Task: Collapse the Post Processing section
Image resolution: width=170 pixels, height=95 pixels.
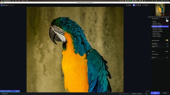Action: [151, 54]
